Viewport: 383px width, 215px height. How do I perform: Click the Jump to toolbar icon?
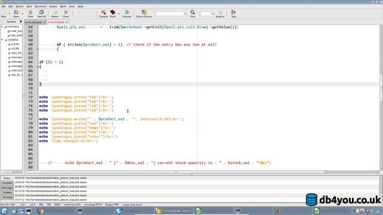(220, 13)
